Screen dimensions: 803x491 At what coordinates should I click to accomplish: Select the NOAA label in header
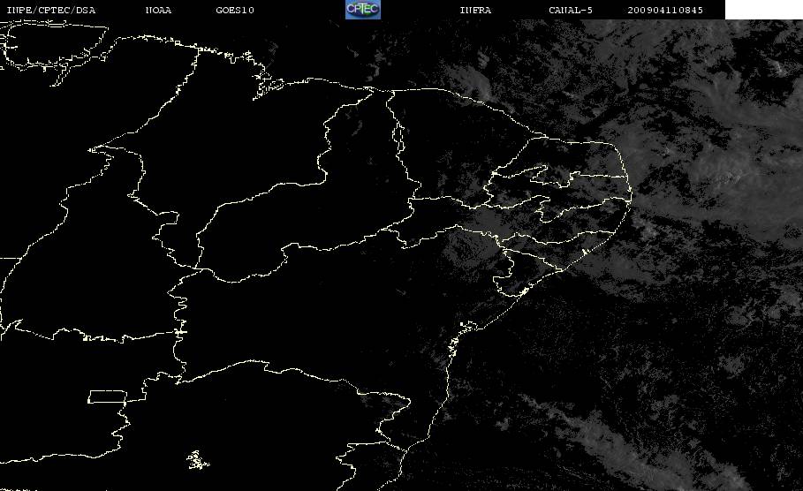click(159, 11)
